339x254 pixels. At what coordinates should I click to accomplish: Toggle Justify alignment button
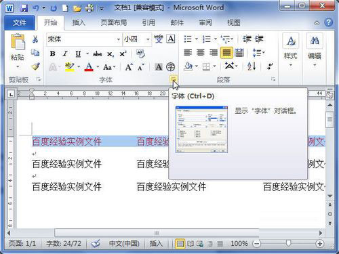[x=226, y=53]
